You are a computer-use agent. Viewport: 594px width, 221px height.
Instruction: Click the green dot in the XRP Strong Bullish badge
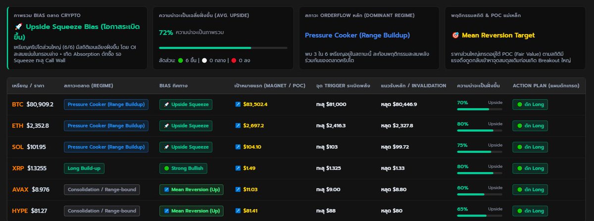click(x=166, y=168)
